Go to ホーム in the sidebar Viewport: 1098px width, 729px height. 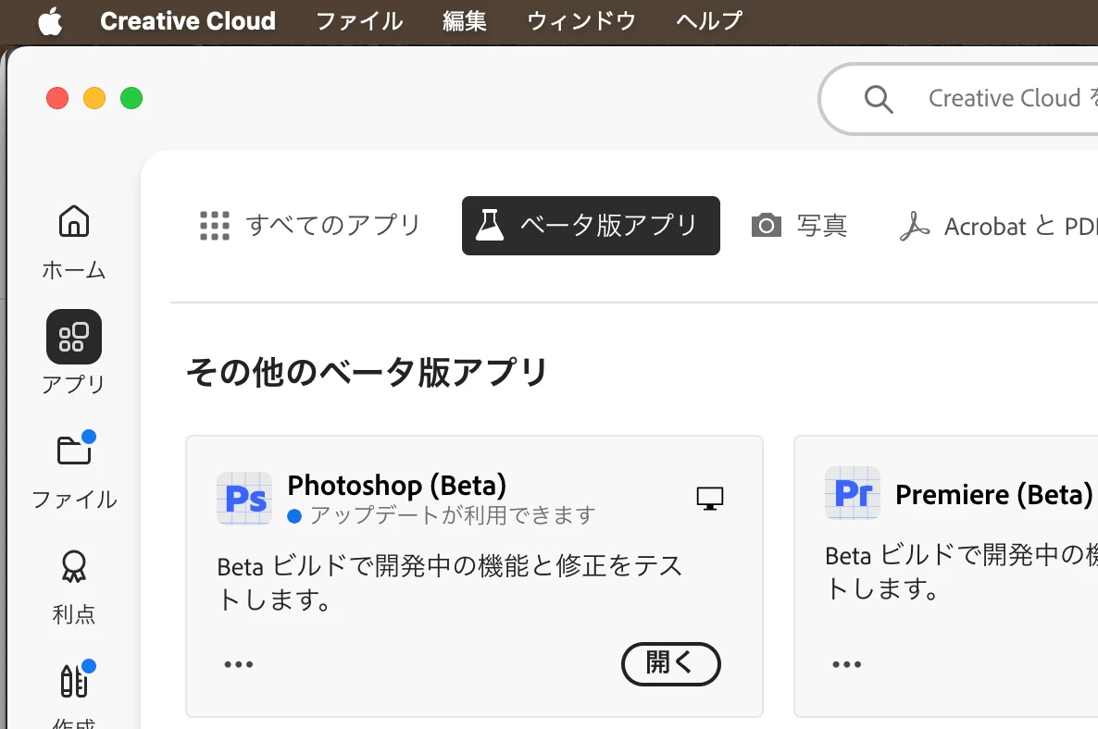(x=73, y=242)
